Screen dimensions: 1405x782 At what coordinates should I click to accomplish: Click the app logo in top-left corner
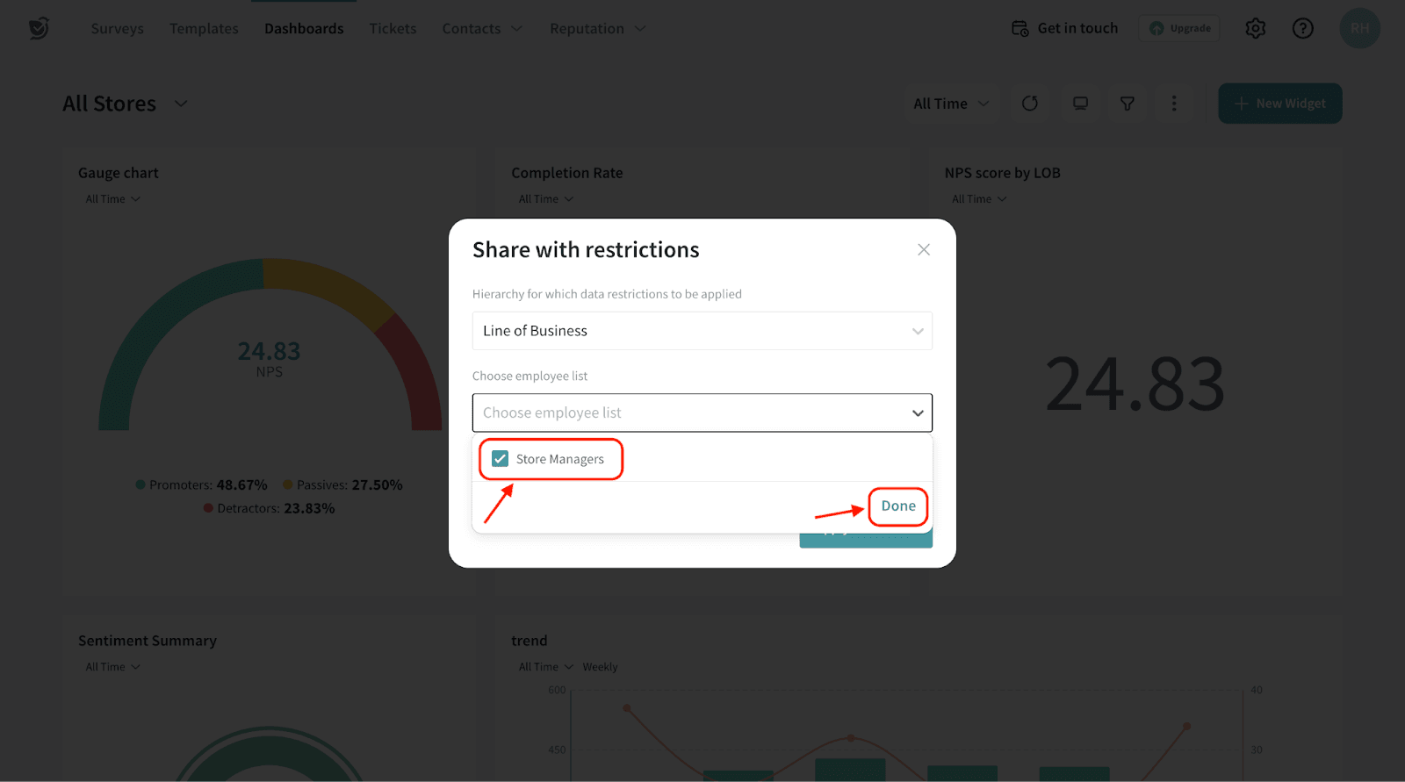(39, 28)
